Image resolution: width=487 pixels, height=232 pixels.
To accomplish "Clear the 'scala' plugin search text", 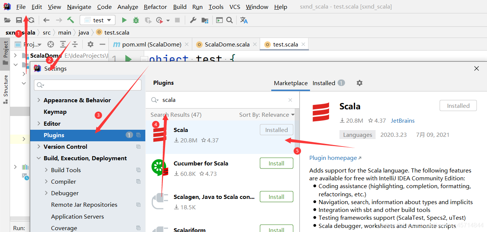I will (x=290, y=100).
